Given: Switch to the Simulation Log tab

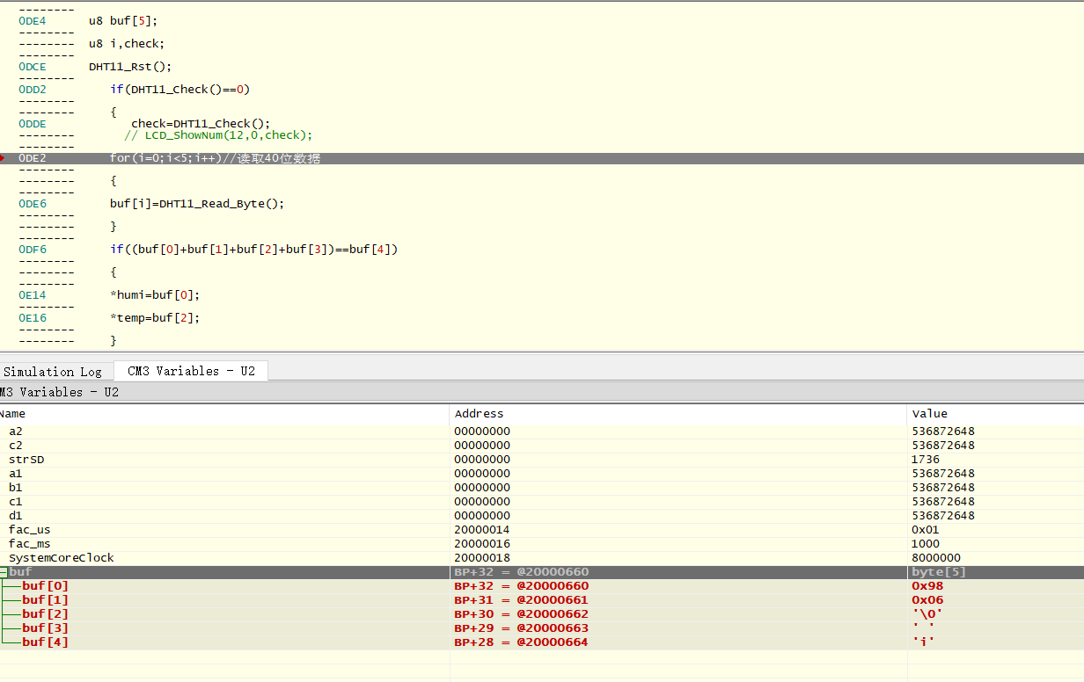Looking at the screenshot, I should tap(55, 372).
